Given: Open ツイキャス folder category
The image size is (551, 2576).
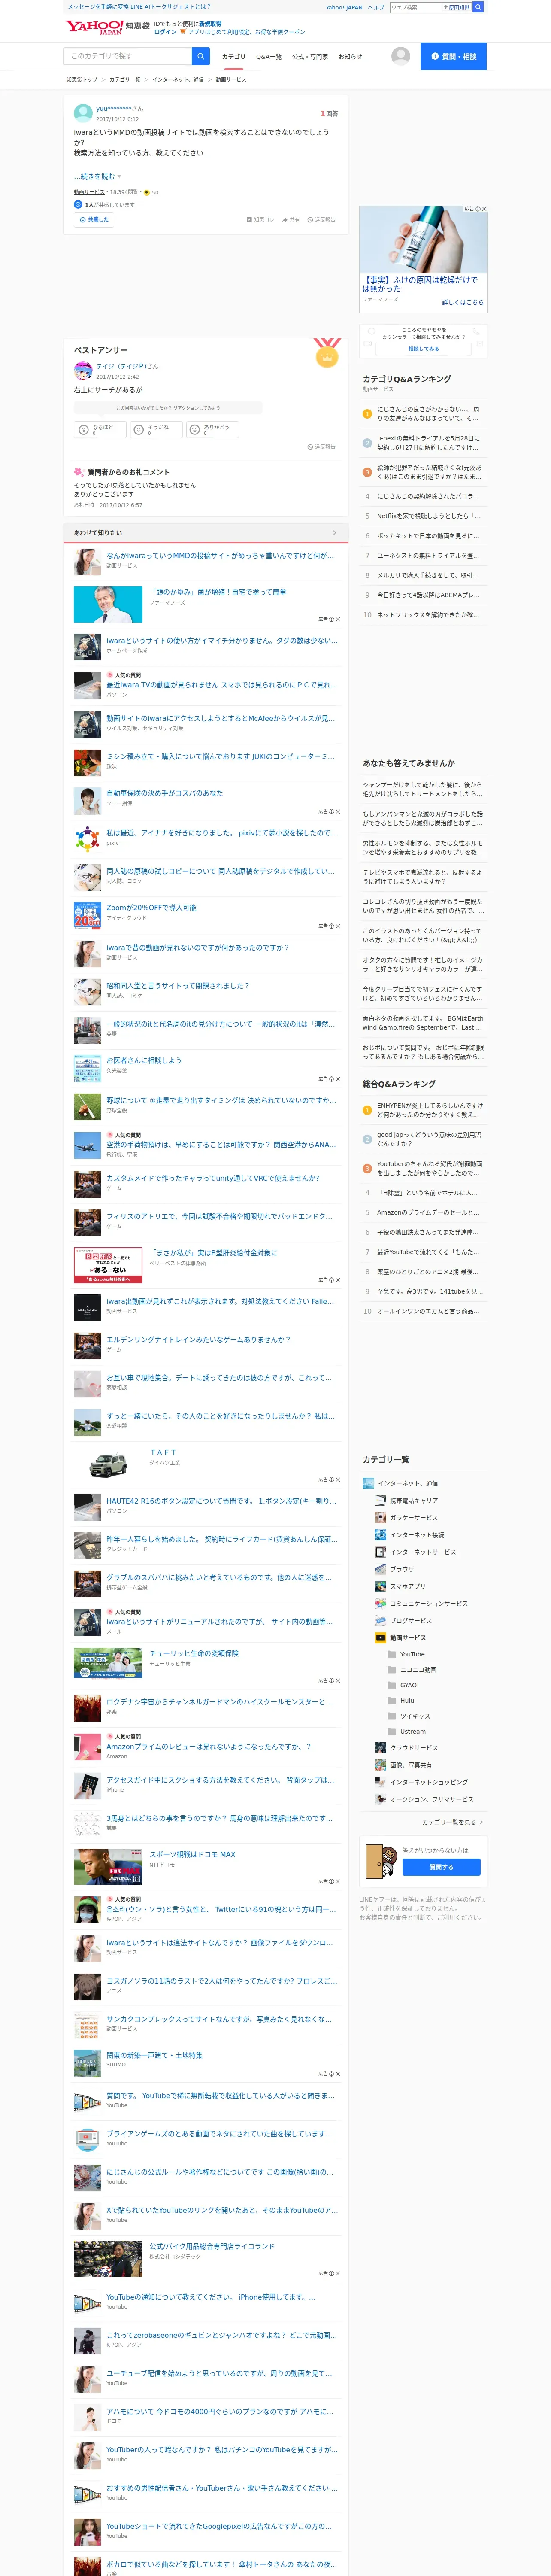Looking at the screenshot, I should (x=409, y=1716).
